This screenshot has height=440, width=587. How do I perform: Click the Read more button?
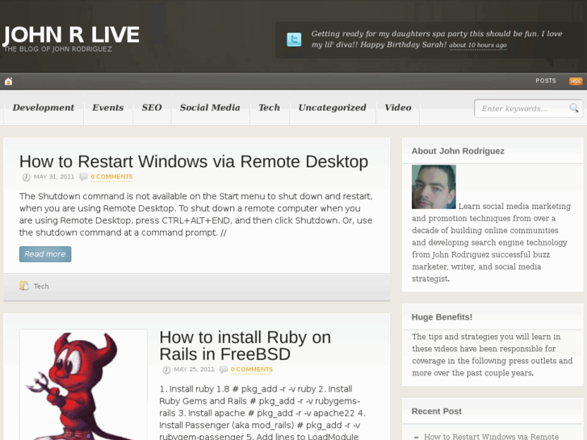pyautogui.click(x=45, y=254)
